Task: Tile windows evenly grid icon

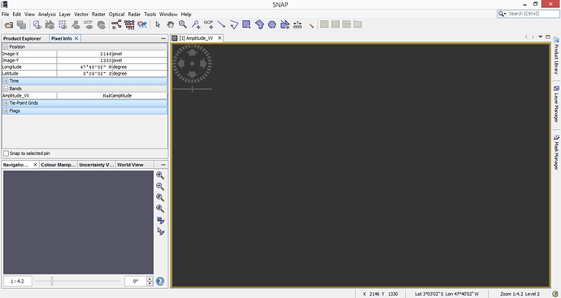Action: pos(346,24)
